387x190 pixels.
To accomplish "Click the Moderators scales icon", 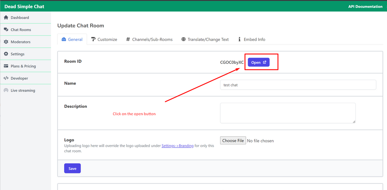I will point(6,42).
